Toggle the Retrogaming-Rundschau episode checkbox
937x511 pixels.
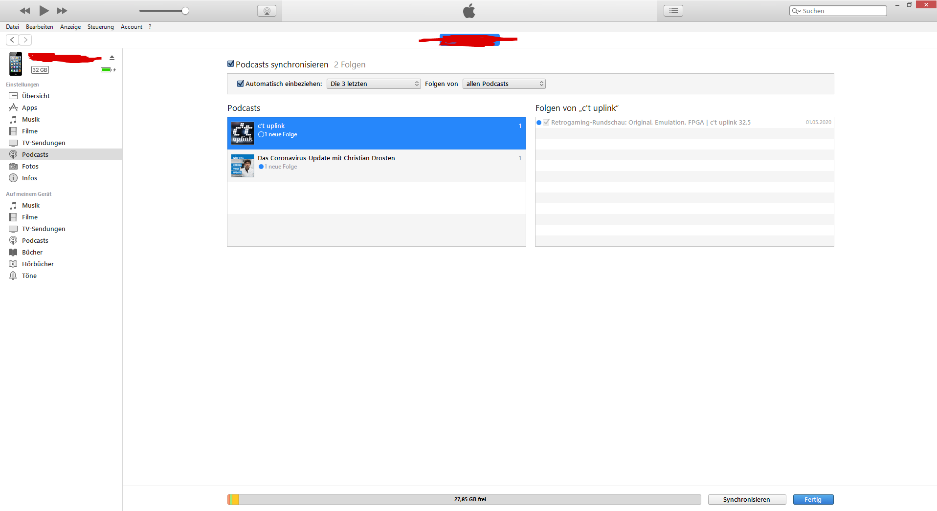tap(546, 122)
